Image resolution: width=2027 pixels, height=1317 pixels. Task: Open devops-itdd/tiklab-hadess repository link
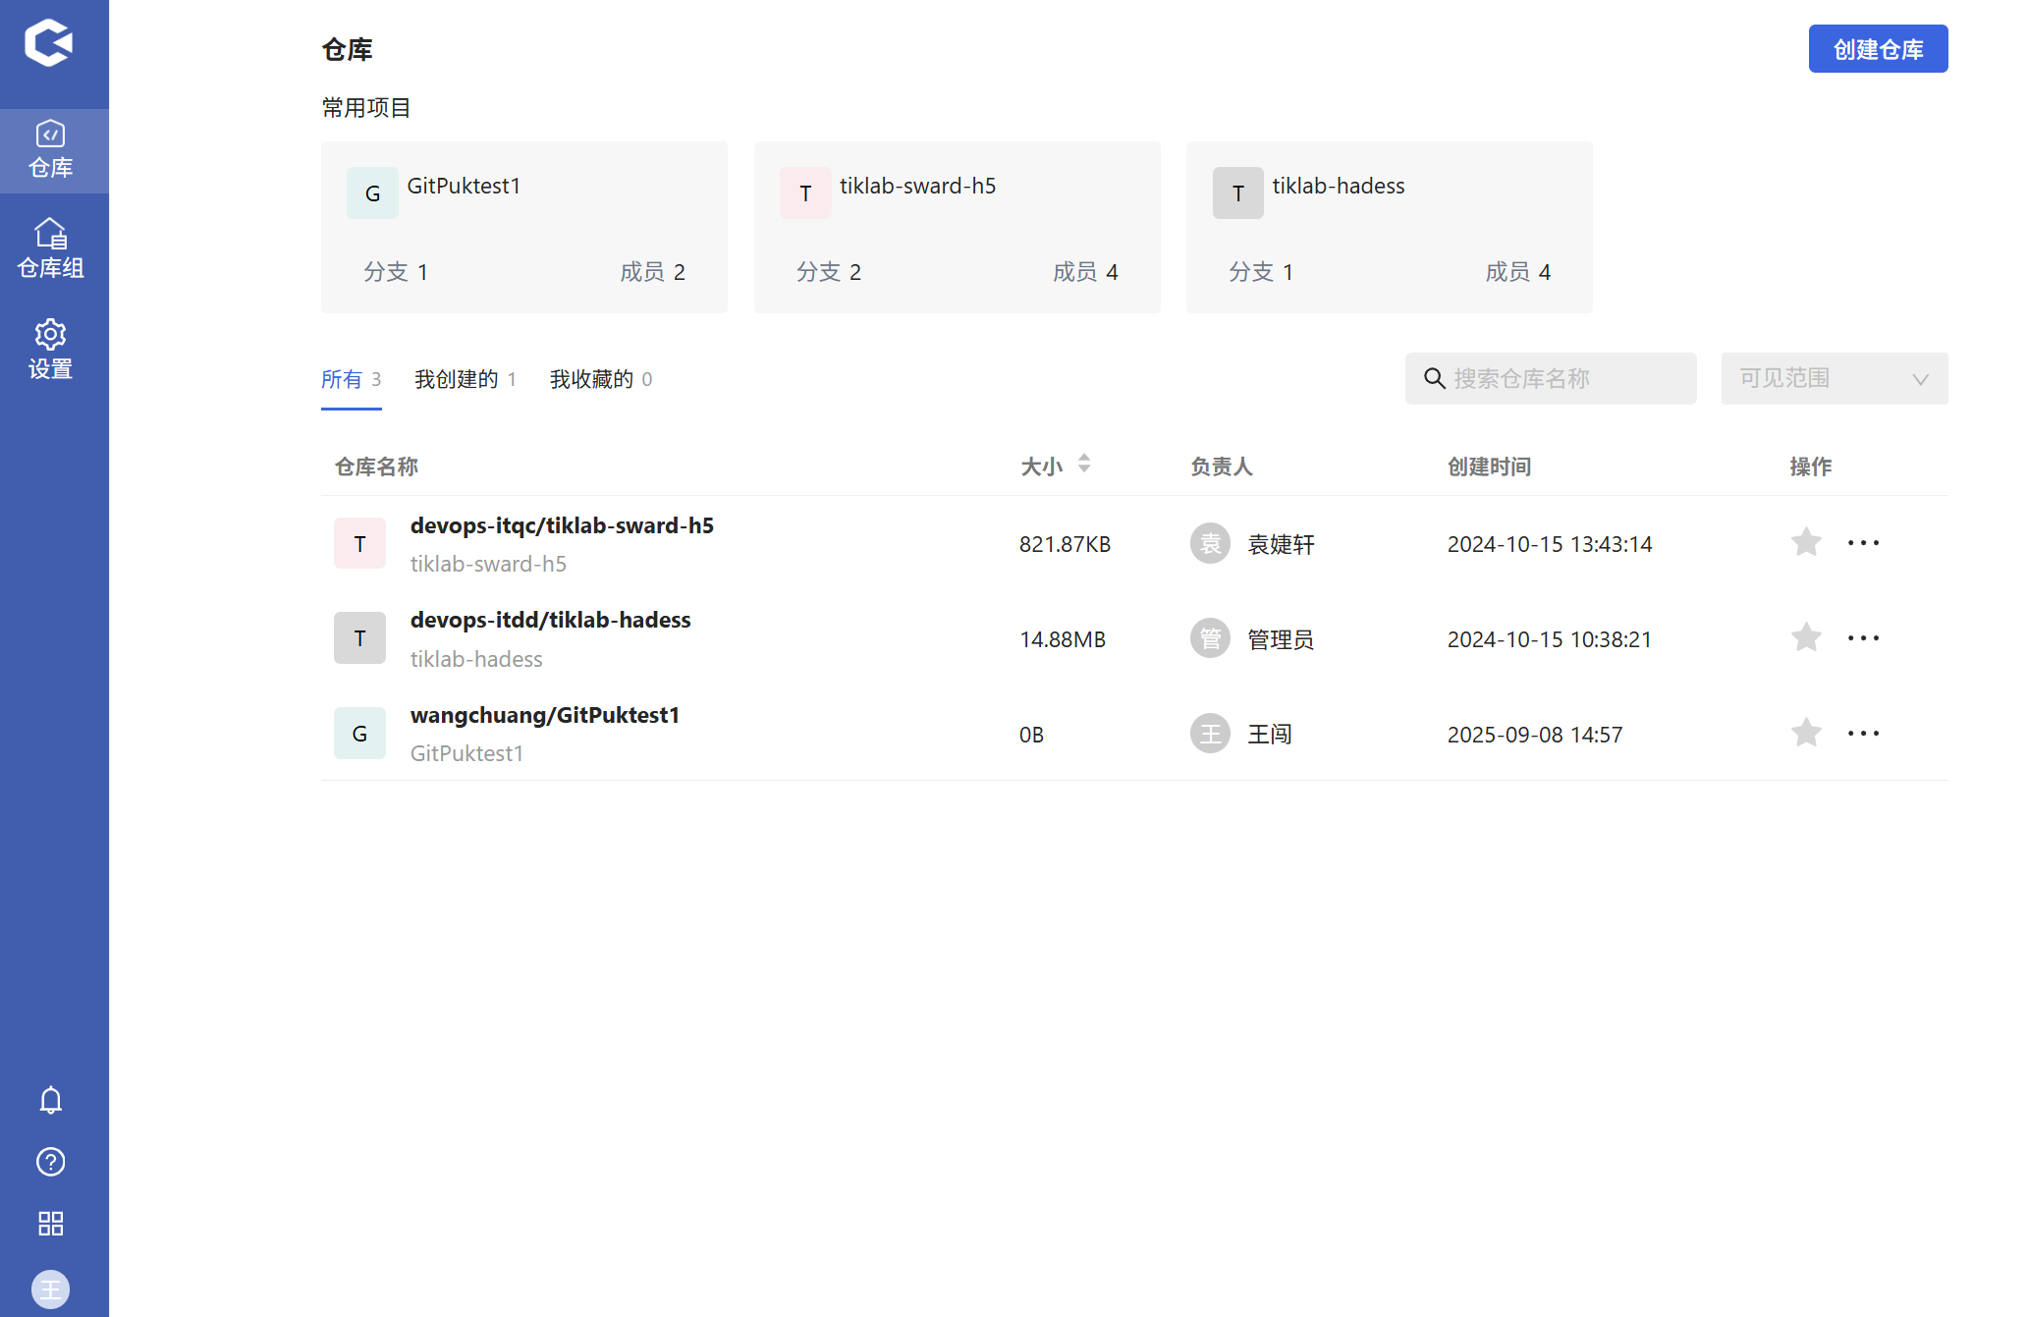pyautogui.click(x=550, y=620)
